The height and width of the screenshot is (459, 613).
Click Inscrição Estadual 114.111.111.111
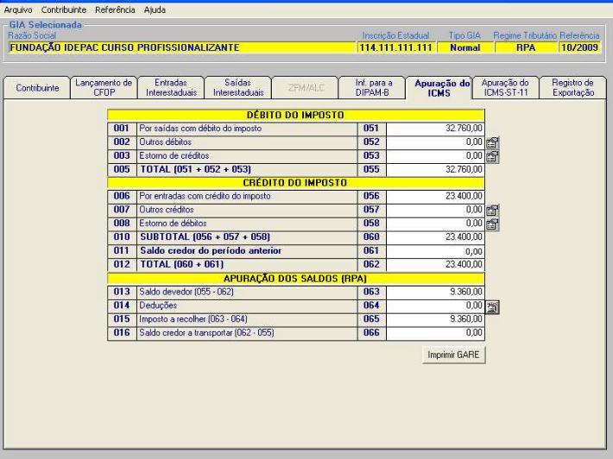tap(395, 47)
